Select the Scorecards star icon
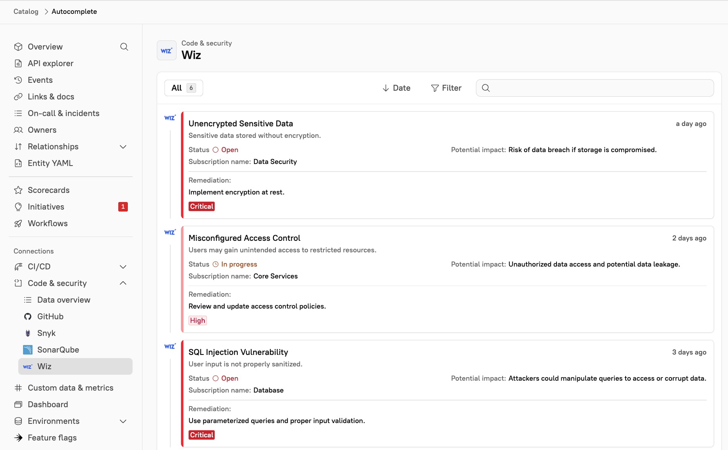Viewport: 728px width, 450px height. point(18,190)
